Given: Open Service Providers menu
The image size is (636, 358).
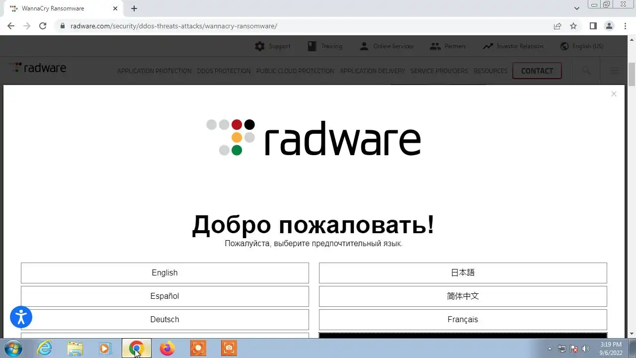Looking at the screenshot, I should coord(439,71).
